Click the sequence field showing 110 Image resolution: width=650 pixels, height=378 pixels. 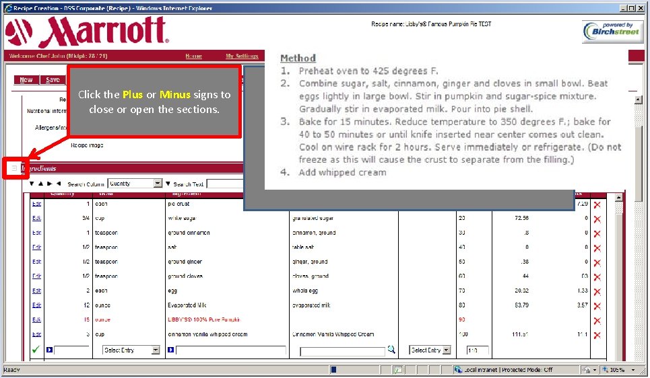477,350
